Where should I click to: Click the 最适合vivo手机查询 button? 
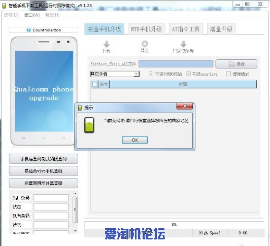44,171
